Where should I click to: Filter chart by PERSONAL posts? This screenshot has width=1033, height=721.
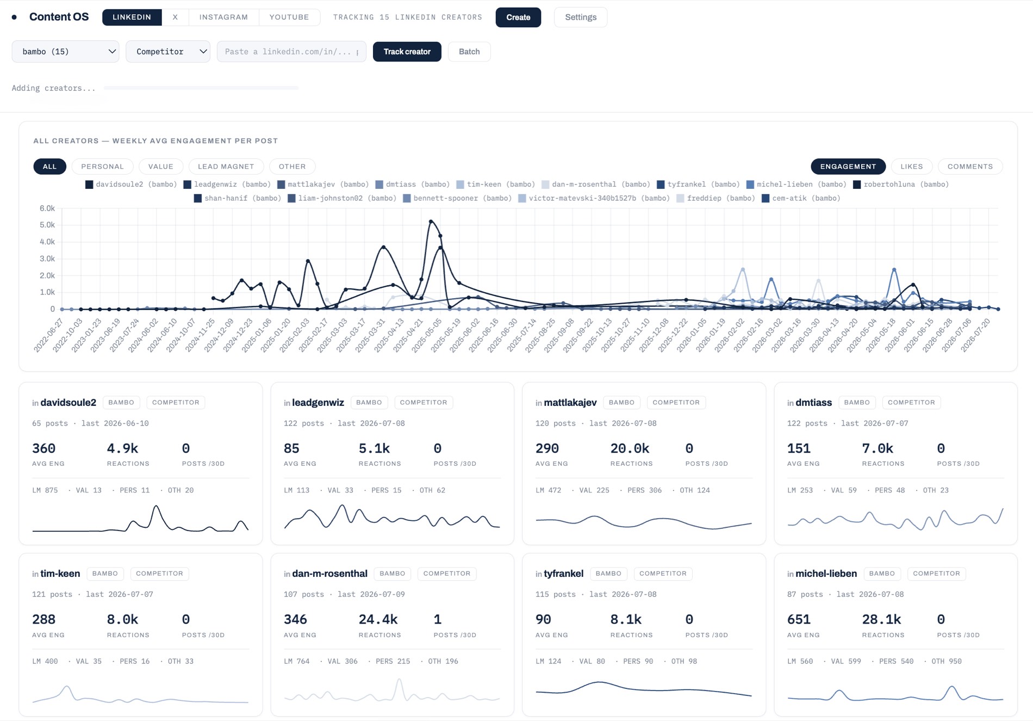click(x=102, y=167)
